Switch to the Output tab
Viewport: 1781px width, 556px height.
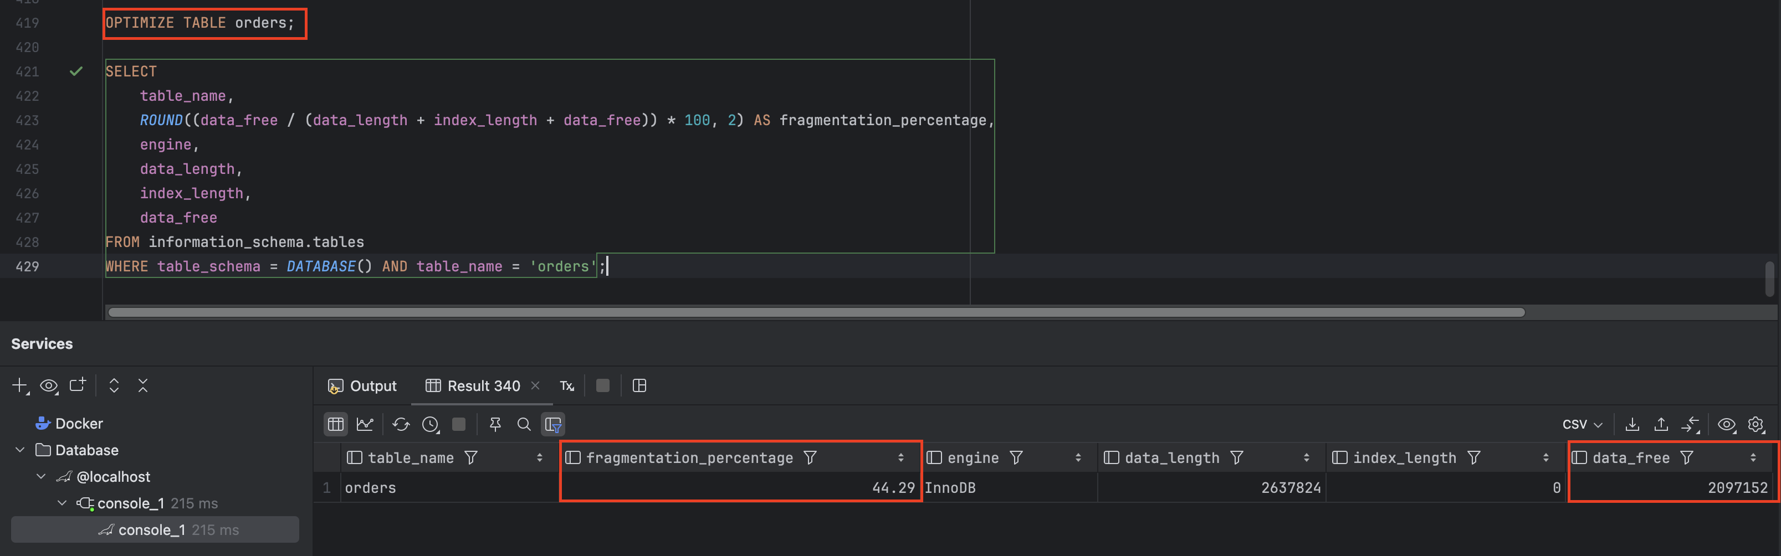(x=363, y=385)
